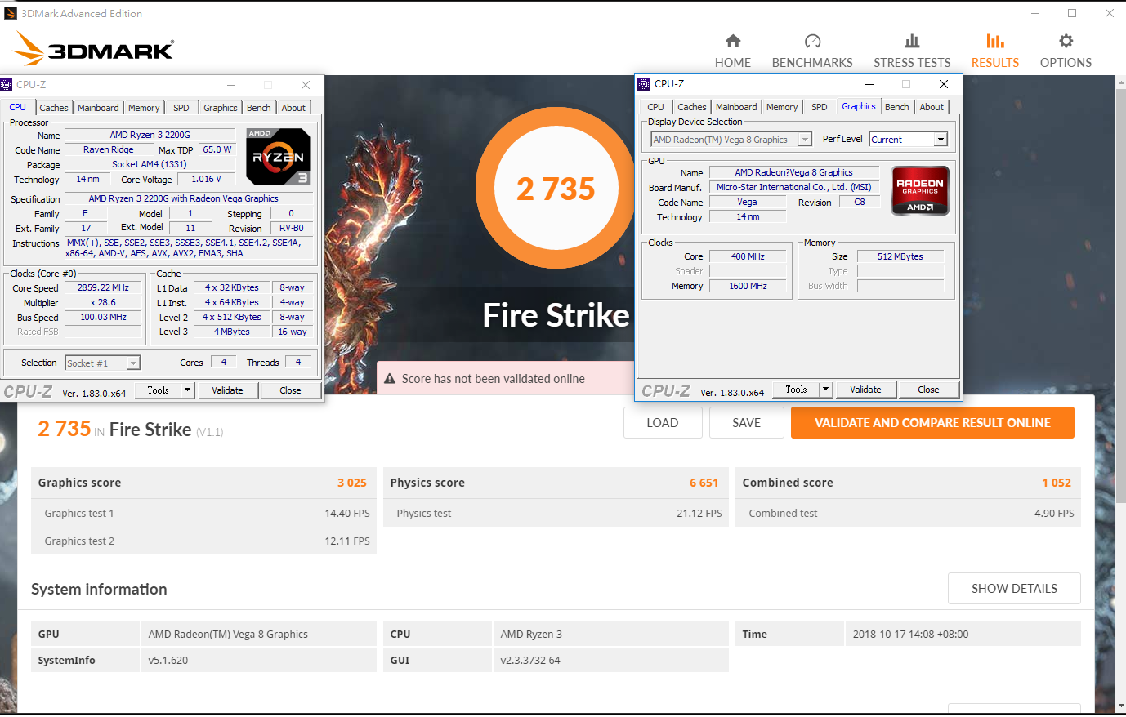
Task: Click the Graphics score value 3 025
Action: [352, 483]
